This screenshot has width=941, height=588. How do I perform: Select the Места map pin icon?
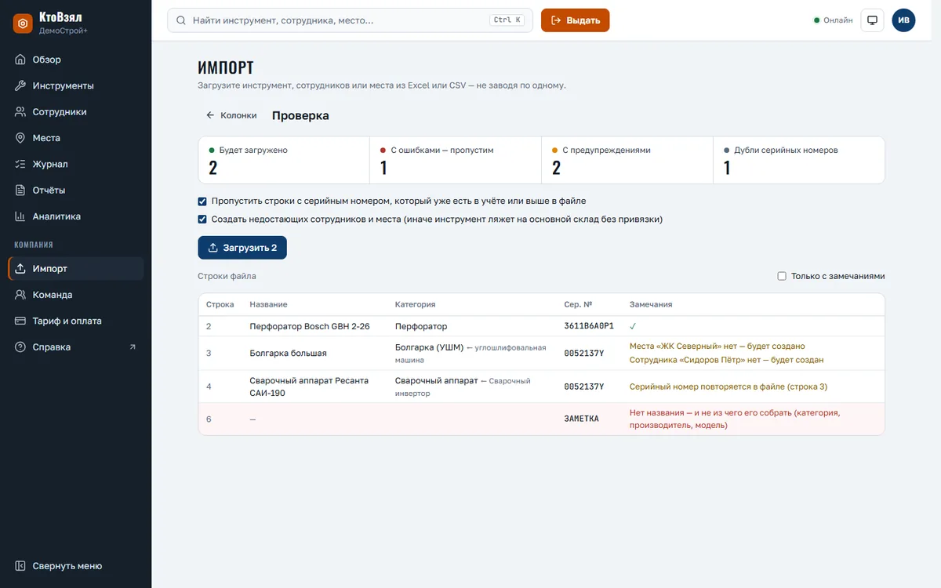(20, 138)
